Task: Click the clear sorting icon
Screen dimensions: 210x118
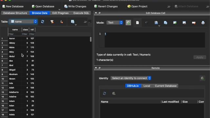Action: coord(61,22)
